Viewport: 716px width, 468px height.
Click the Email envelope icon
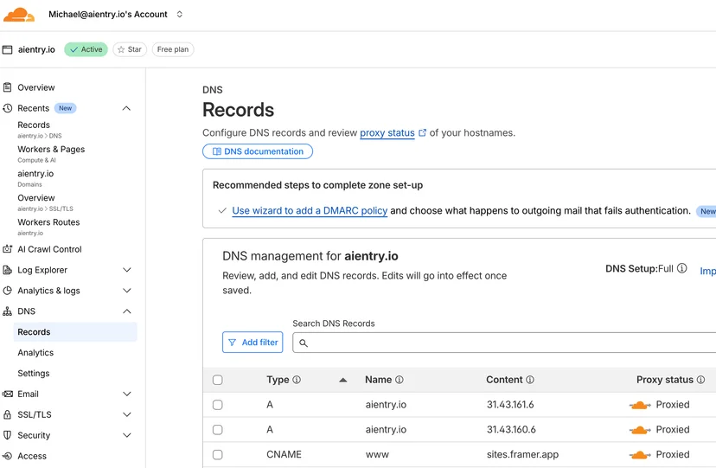7,394
